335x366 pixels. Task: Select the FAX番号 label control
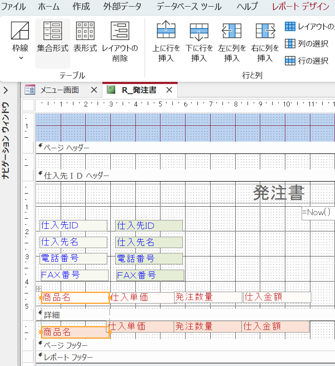75,275
